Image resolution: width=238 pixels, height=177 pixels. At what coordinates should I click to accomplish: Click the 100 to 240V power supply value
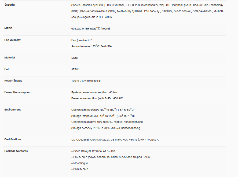86,81
